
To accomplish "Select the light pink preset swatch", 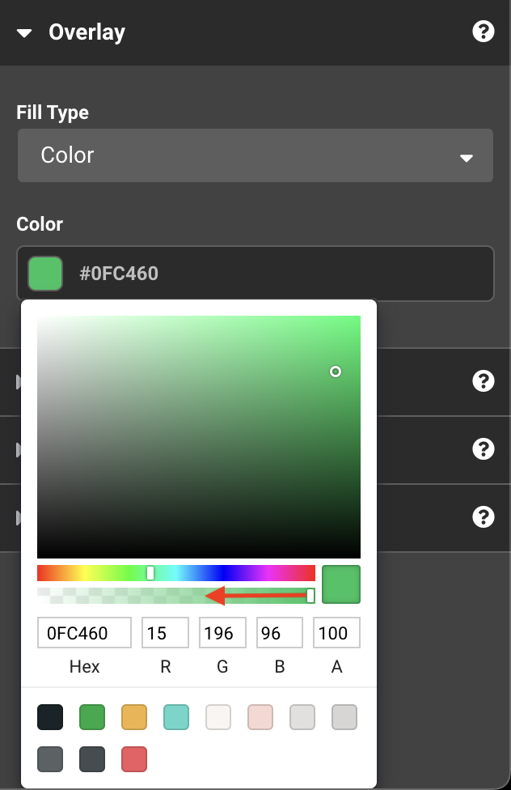I will tap(260, 717).
